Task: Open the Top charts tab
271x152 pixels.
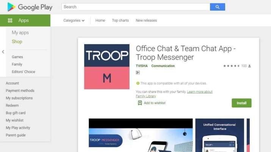Action: [120, 20]
